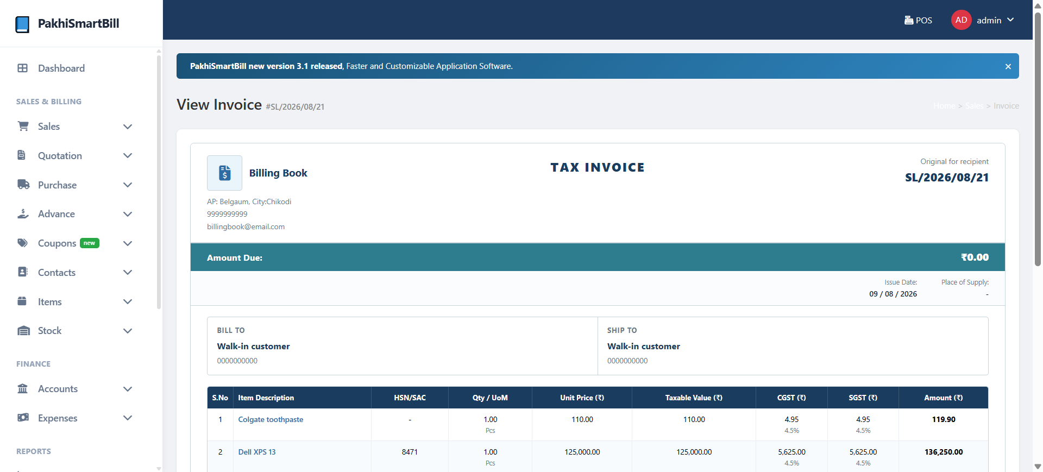1043x472 pixels.
Task: Click the page vertical scrollbar thumb
Action: [x=1038, y=139]
